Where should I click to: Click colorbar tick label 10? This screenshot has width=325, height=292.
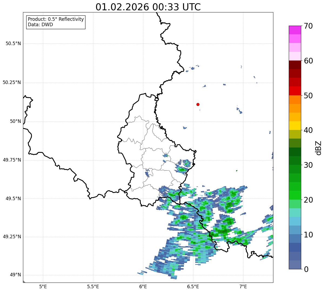coord(308,234)
